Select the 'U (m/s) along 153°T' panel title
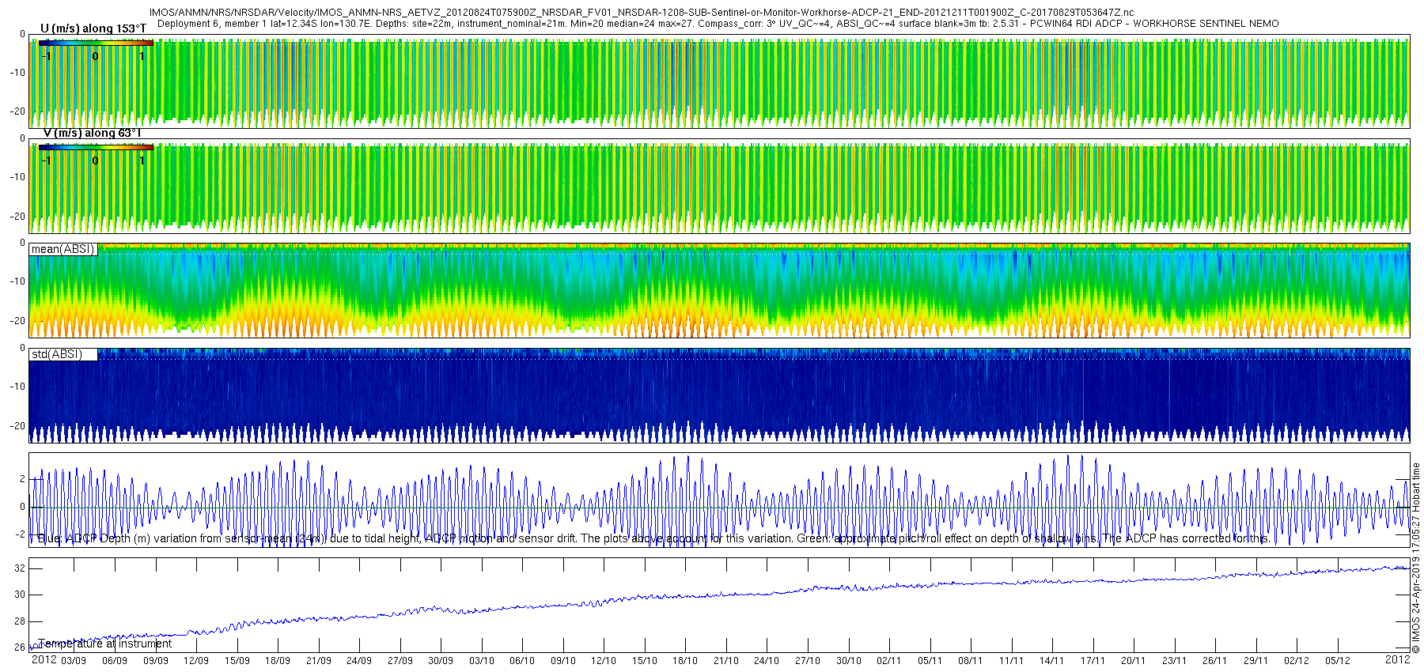The height and width of the screenshot is (672, 1424). (93, 28)
